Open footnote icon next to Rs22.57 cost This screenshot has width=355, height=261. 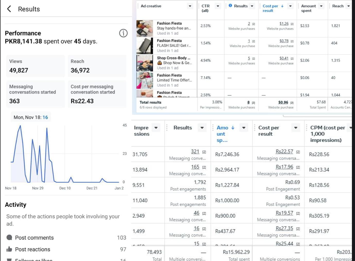(298, 152)
